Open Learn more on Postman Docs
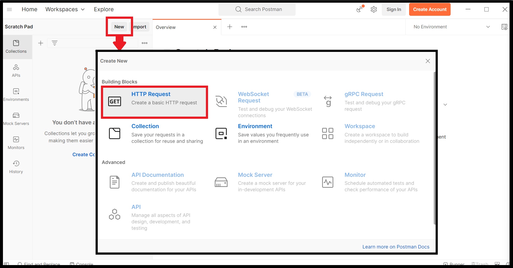513x268 pixels. coord(396,247)
